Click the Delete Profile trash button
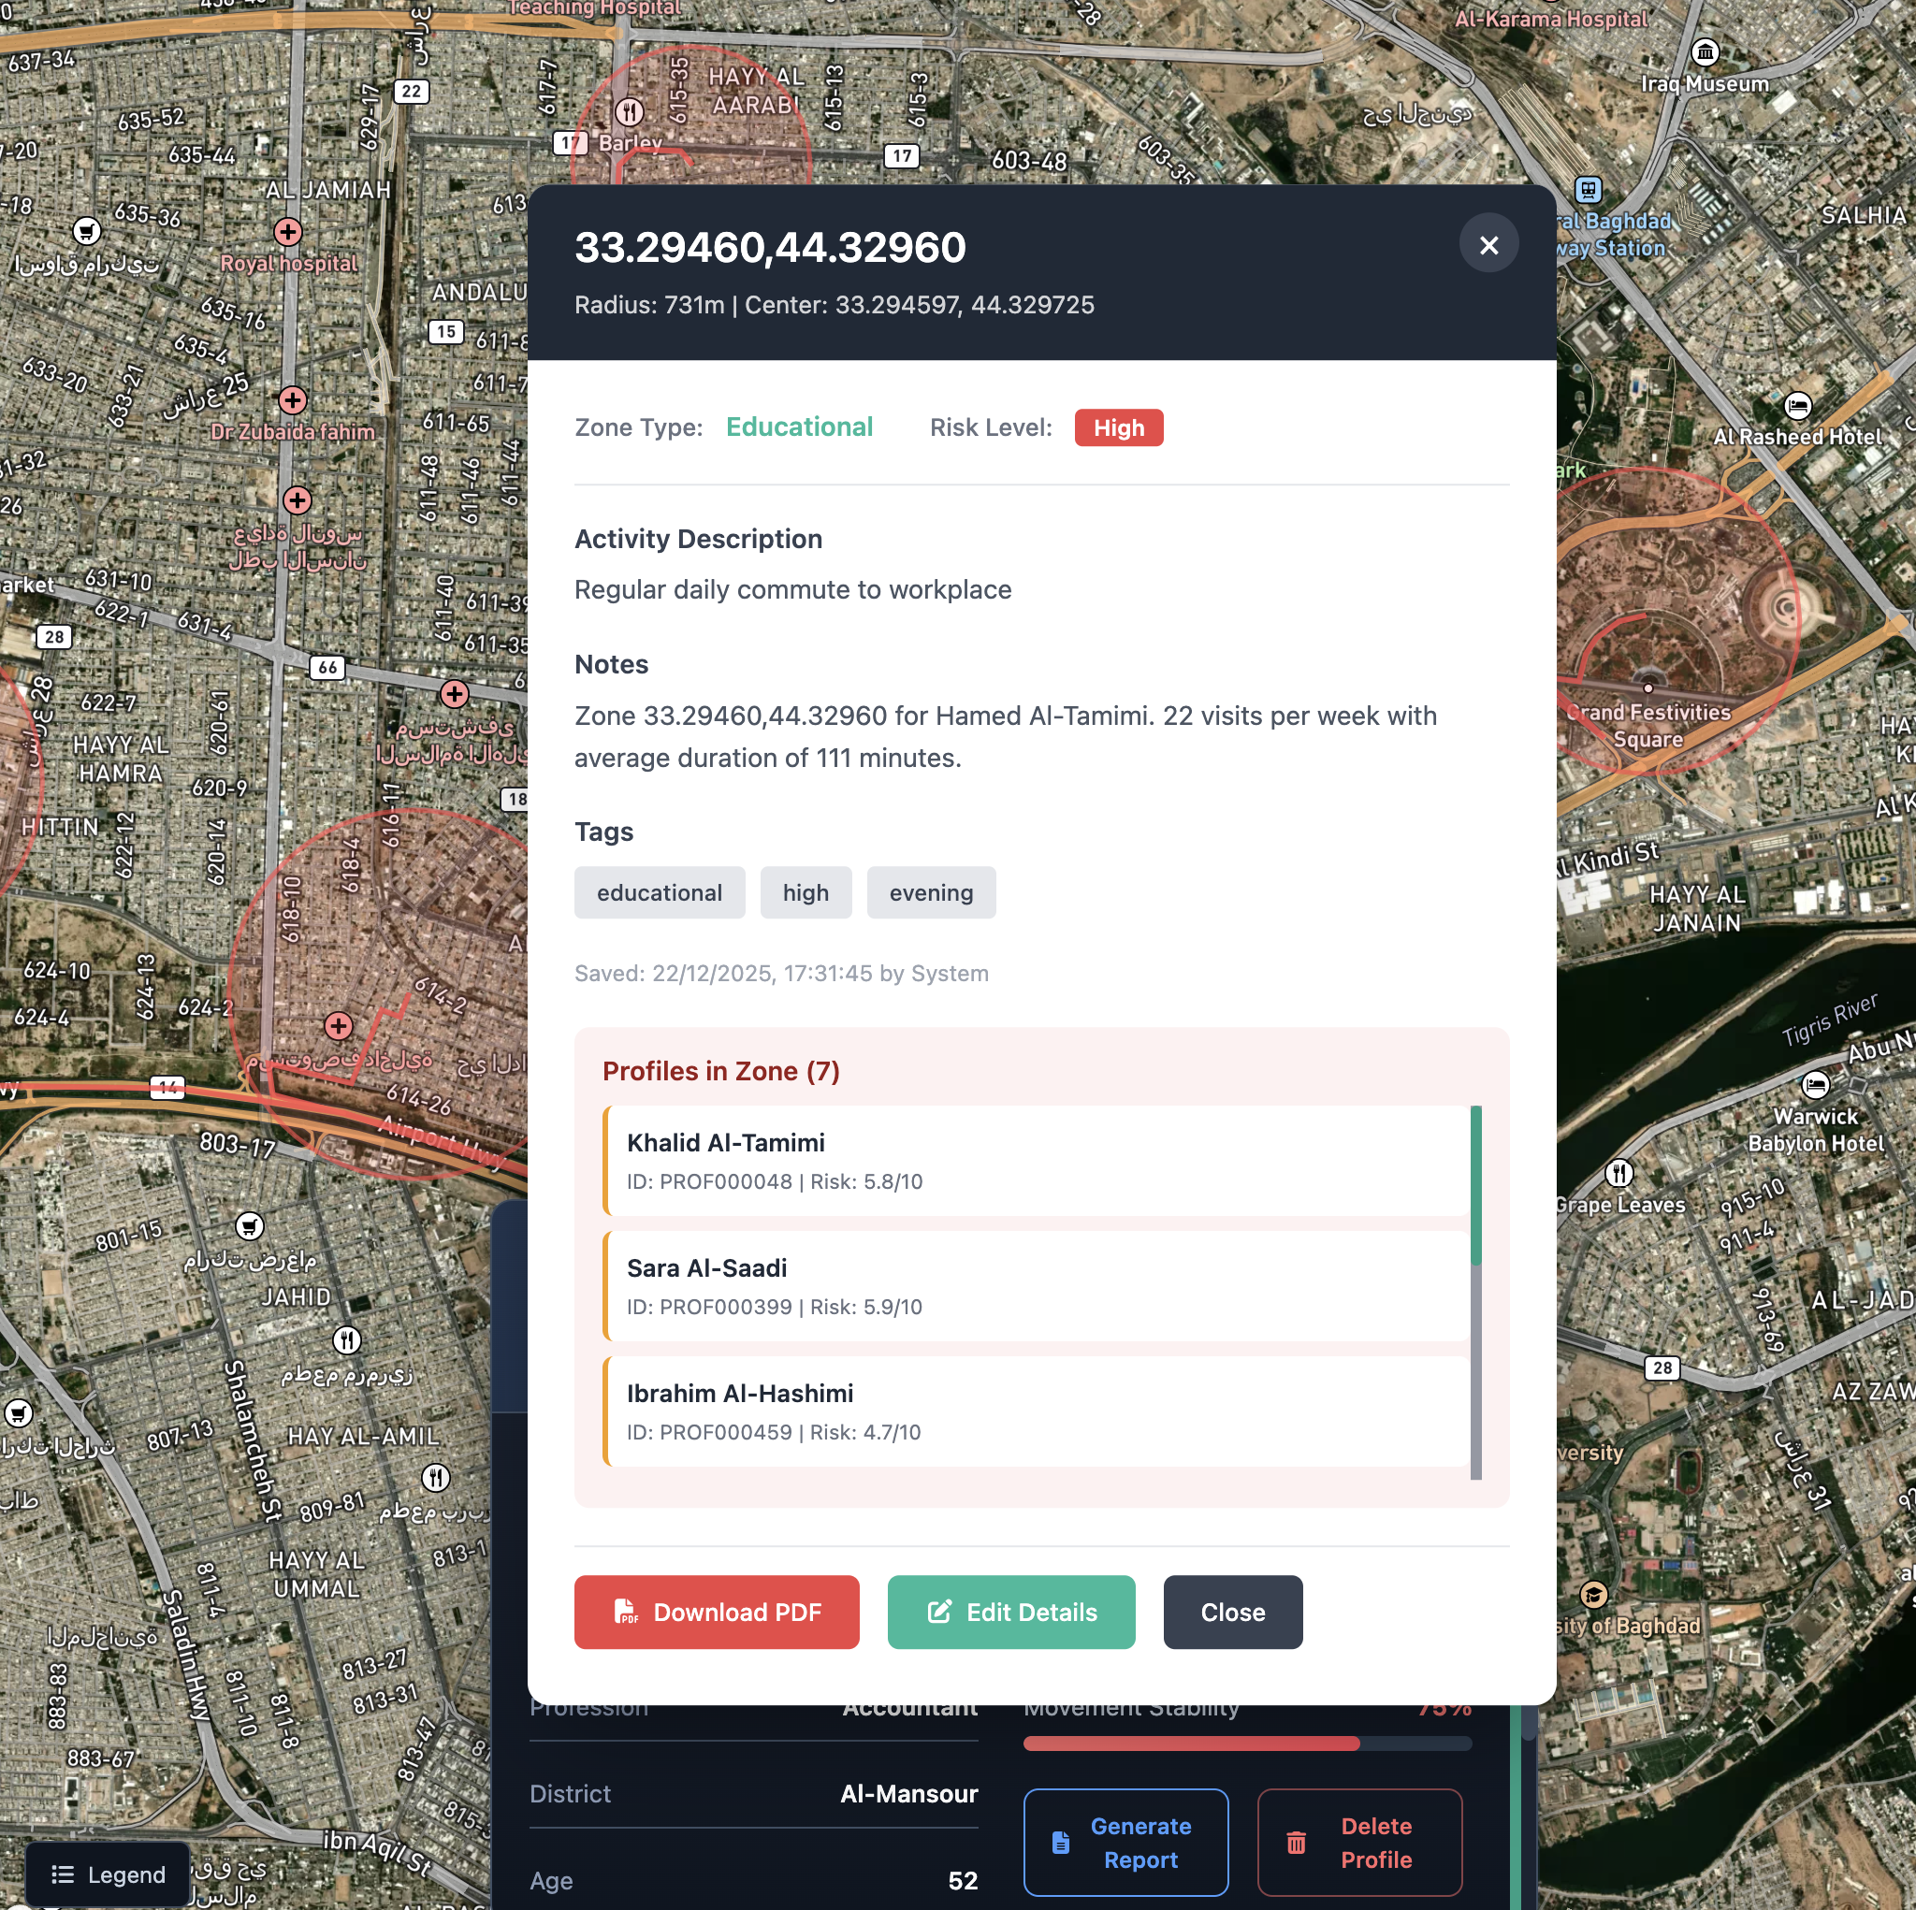1916x1910 pixels. tap(1358, 1842)
